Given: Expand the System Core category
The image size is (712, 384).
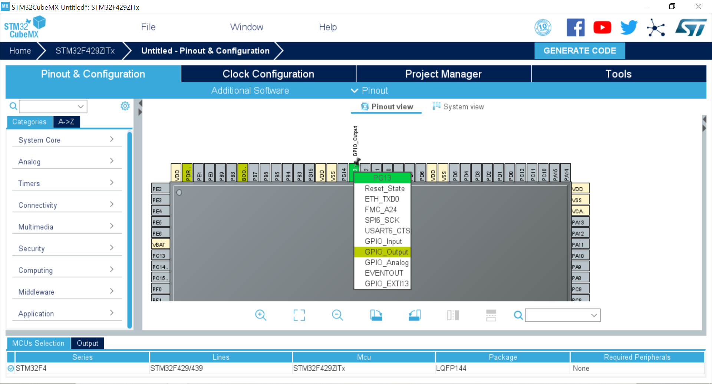Looking at the screenshot, I should click(67, 140).
